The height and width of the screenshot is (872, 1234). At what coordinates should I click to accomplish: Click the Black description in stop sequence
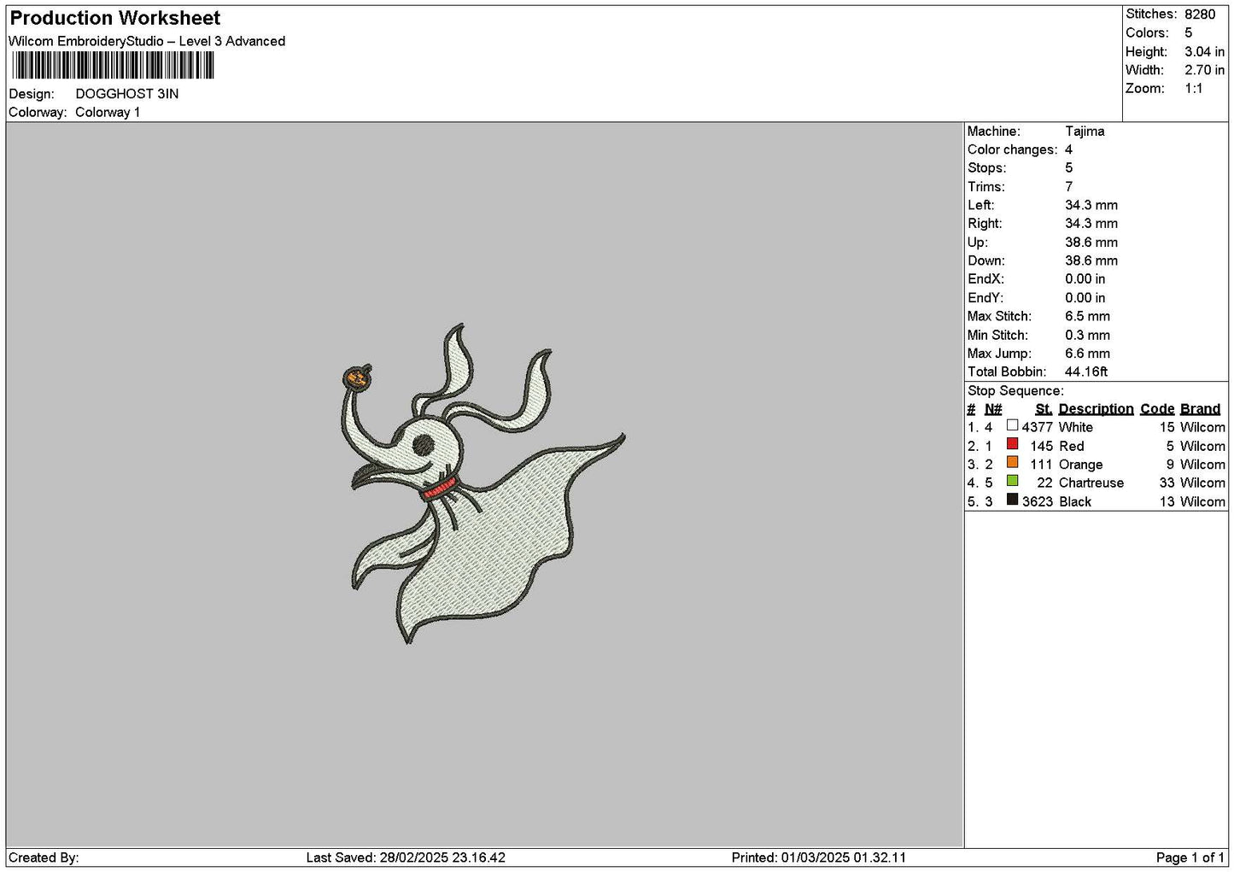pyautogui.click(x=1075, y=502)
